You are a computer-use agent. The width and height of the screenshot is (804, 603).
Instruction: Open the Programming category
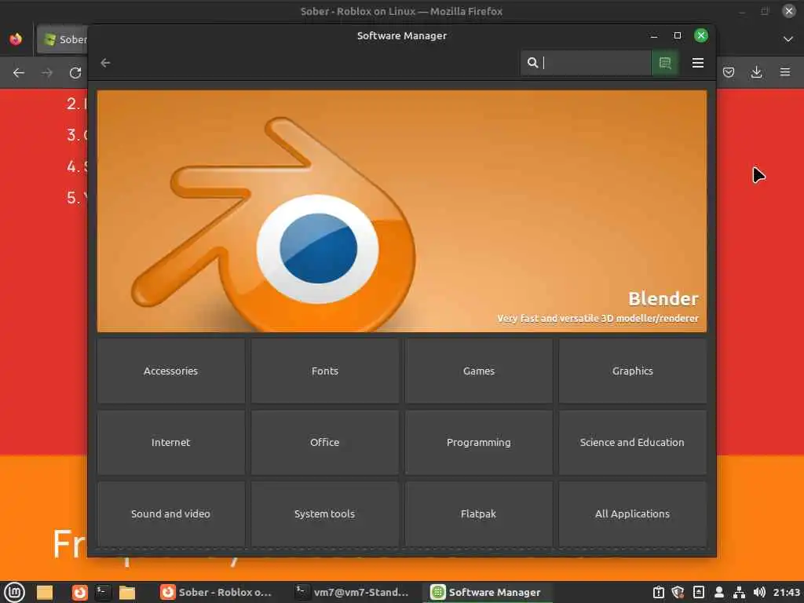478,442
